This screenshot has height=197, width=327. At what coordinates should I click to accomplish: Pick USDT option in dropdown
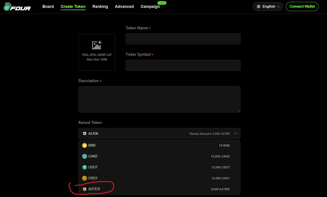pyautogui.click(x=159, y=167)
